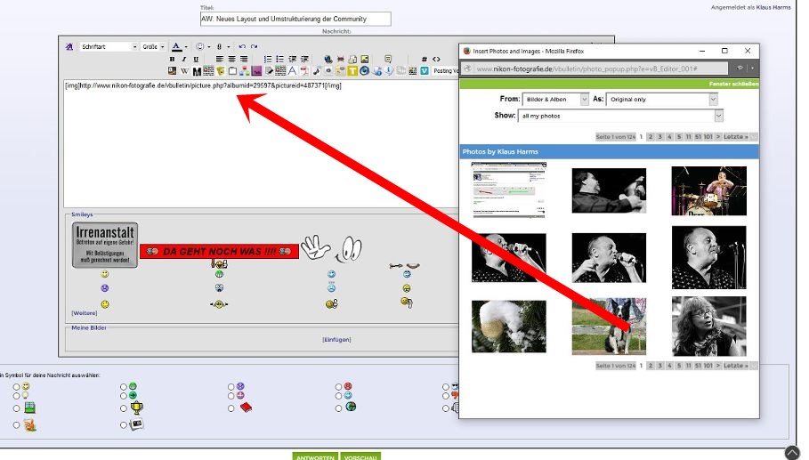Insert image using picture icon
The image size is (809, 460).
click(365, 60)
